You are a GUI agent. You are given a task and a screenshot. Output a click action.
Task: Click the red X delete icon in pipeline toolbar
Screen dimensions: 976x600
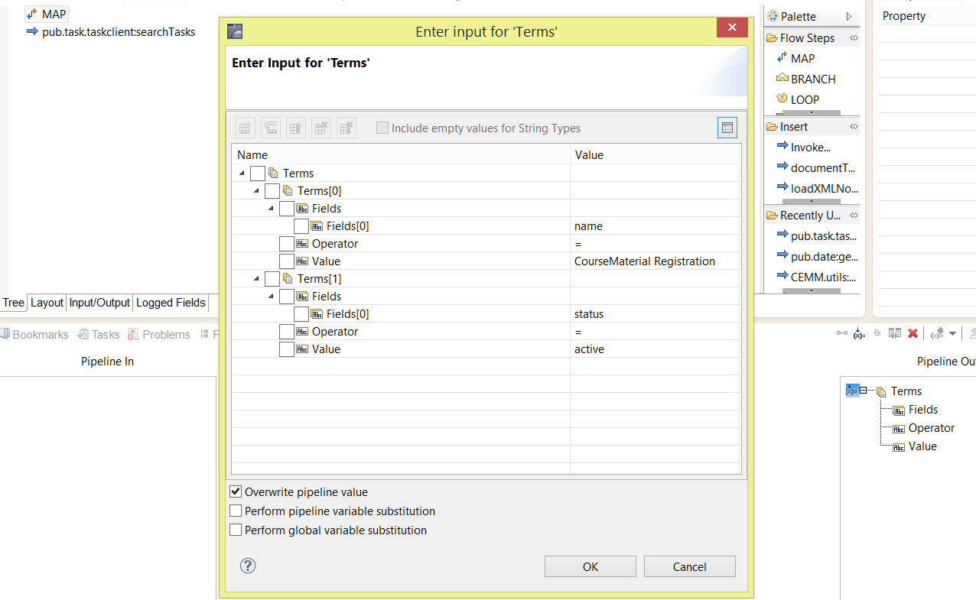[913, 333]
